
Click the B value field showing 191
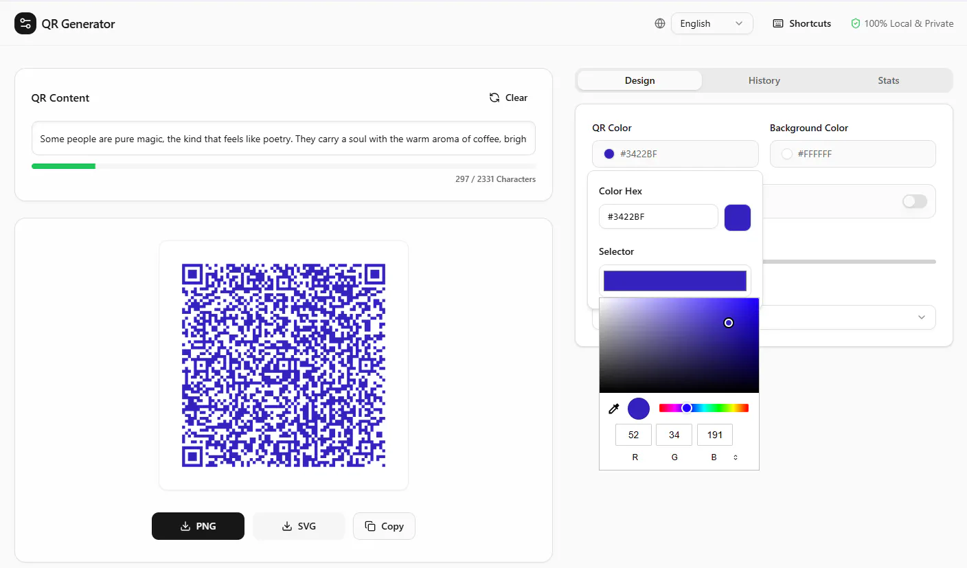pyautogui.click(x=714, y=435)
